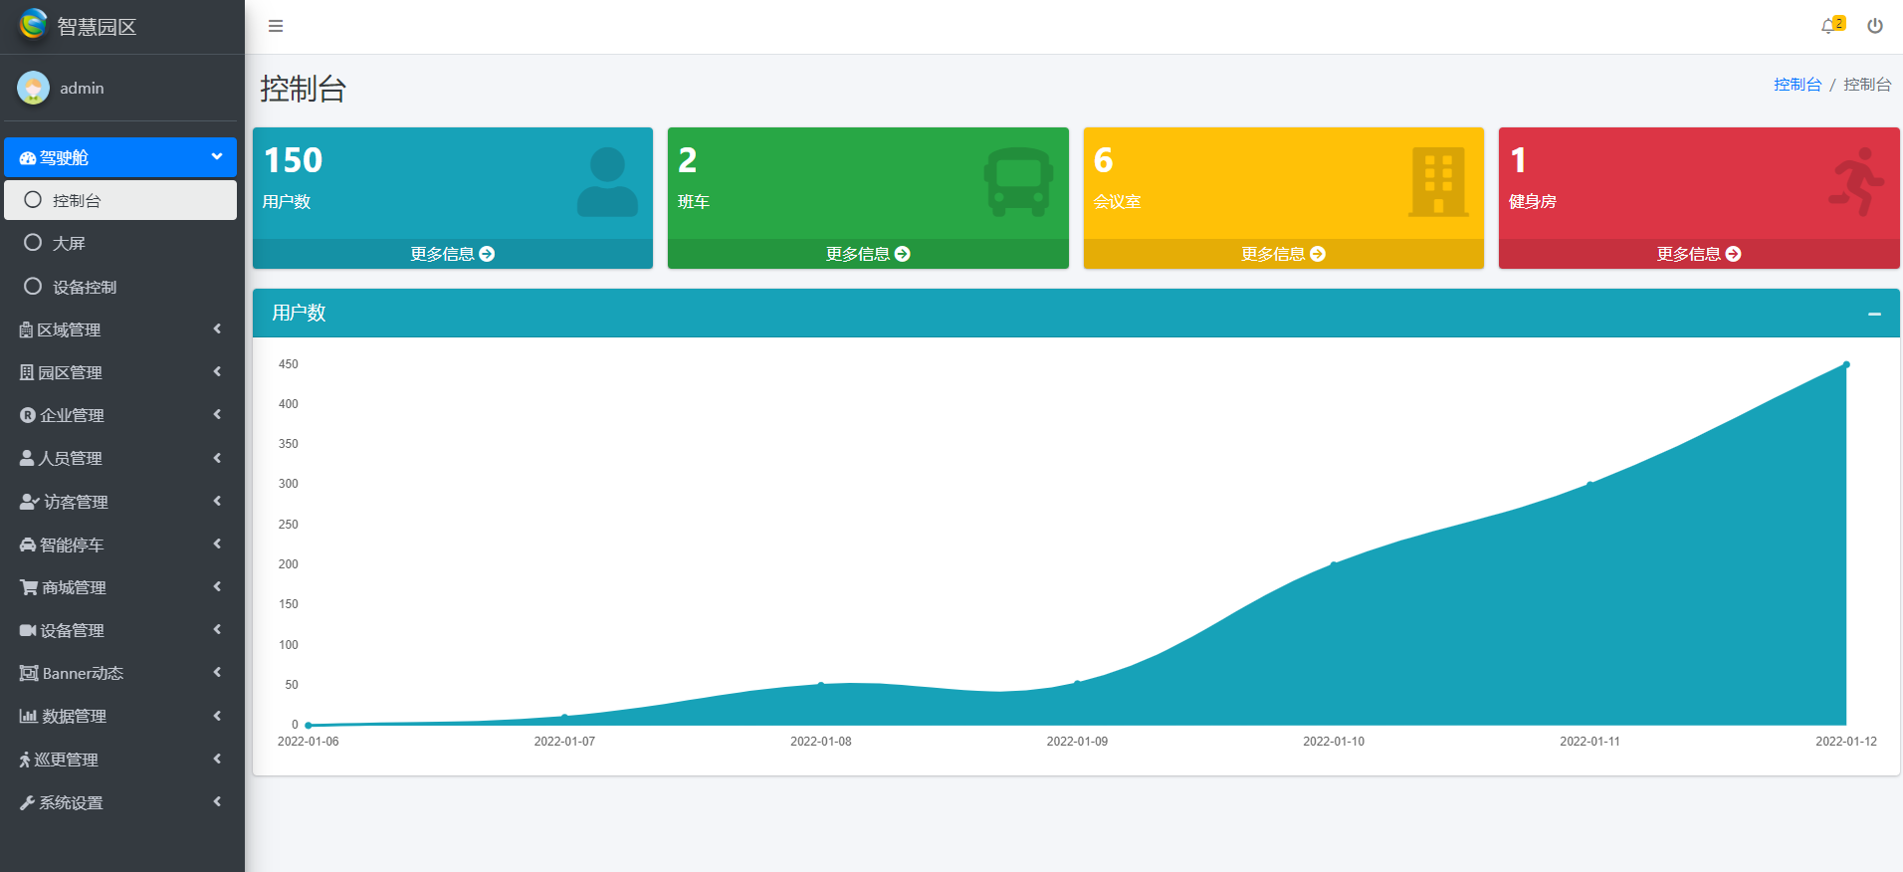Click the building icon on 会议室 card
Screen dimensions: 1903x872
pos(1437,181)
